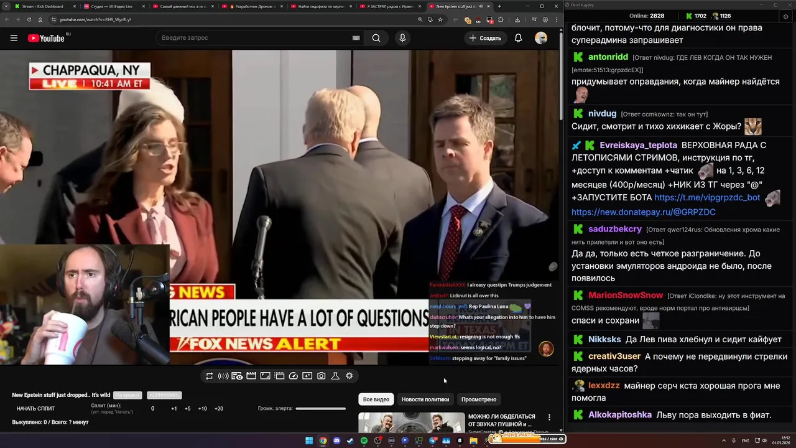Open Google Chrome from the taskbar
The height and width of the screenshot is (448, 796).
(323, 441)
